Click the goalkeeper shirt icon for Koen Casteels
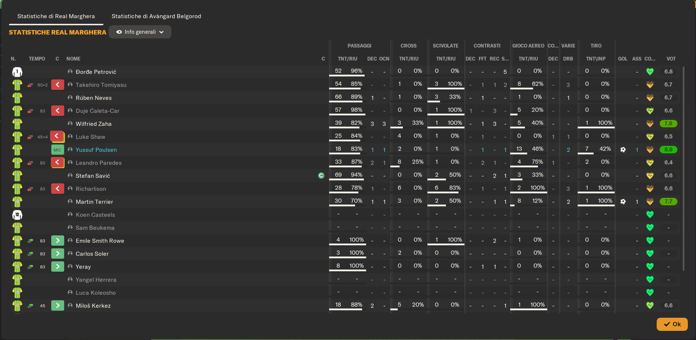 [x=17, y=215]
